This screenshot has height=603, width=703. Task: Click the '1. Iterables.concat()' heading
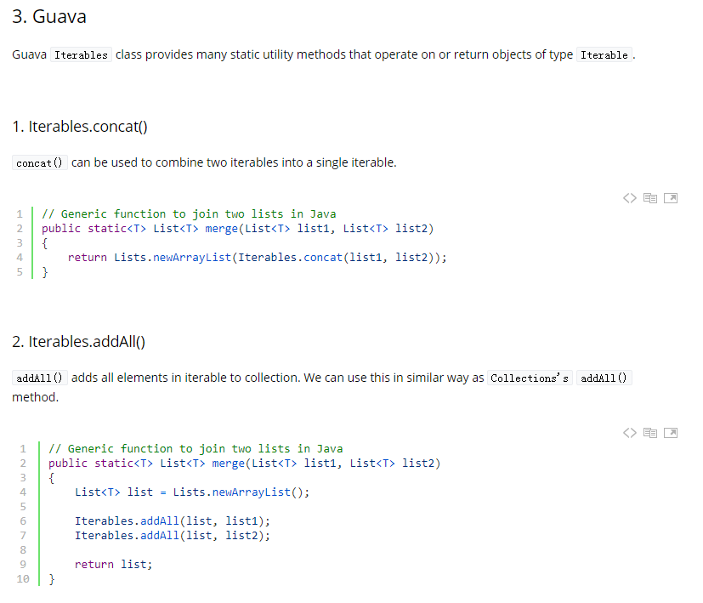(x=80, y=127)
